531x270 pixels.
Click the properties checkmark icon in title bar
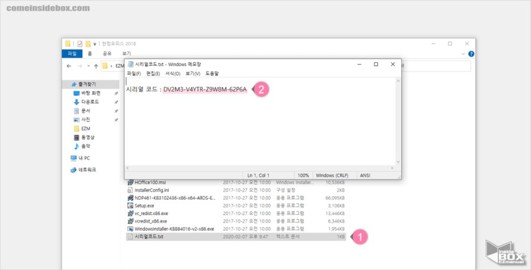point(78,44)
